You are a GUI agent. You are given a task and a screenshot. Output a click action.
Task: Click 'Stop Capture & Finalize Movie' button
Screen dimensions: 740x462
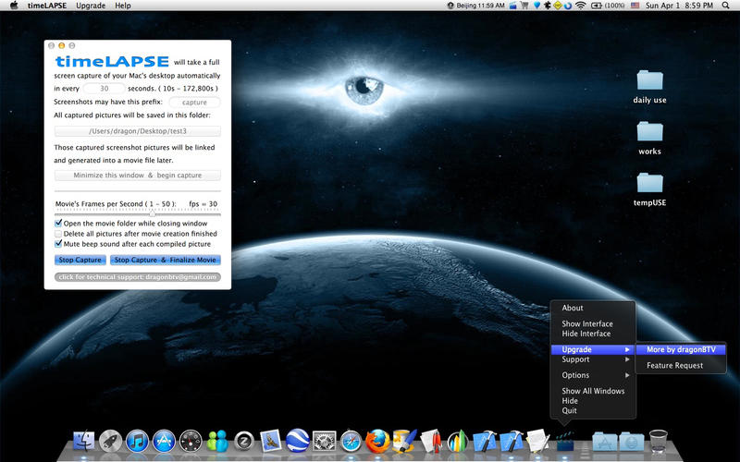click(x=166, y=260)
